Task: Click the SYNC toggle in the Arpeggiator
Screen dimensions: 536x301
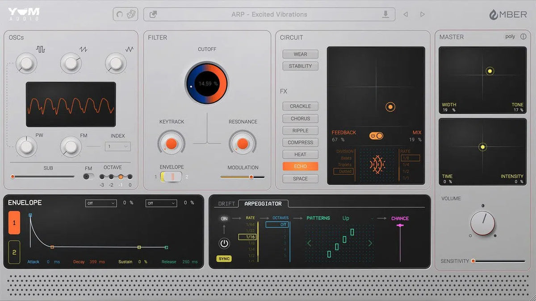Action: tap(223, 259)
